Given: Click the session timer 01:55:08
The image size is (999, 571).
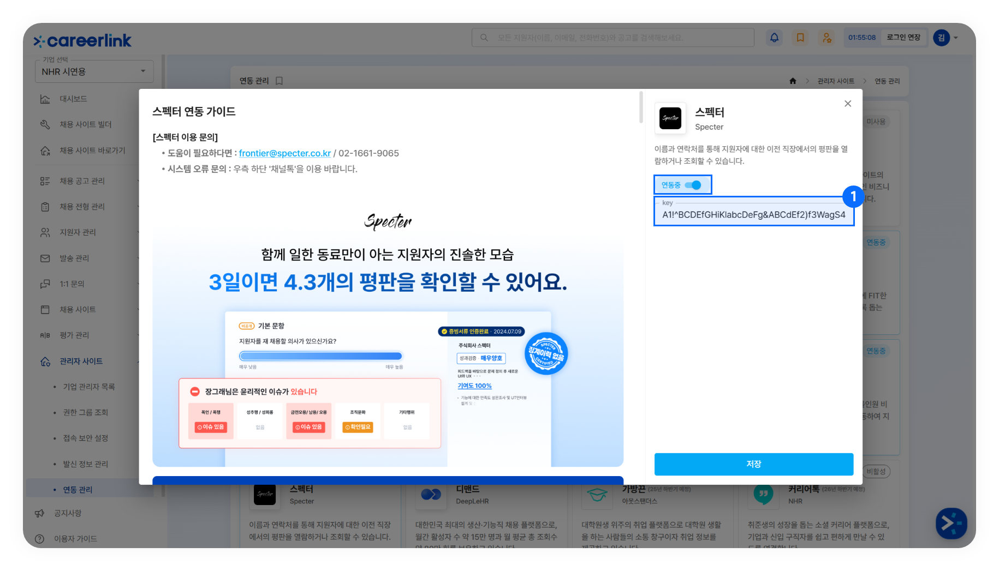Looking at the screenshot, I should pyautogui.click(x=861, y=38).
